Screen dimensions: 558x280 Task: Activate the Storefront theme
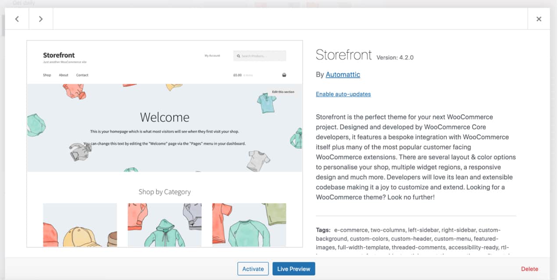click(253, 269)
